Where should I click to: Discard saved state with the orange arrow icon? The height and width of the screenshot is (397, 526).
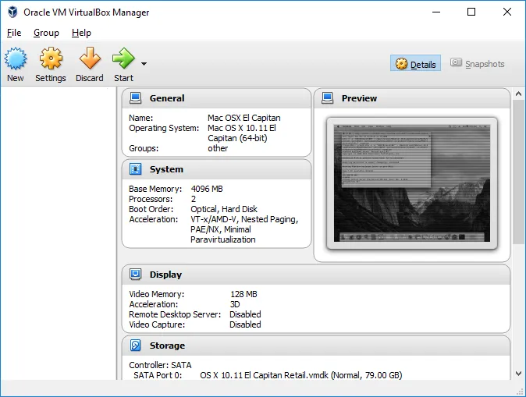pyautogui.click(x=90, y=58)
